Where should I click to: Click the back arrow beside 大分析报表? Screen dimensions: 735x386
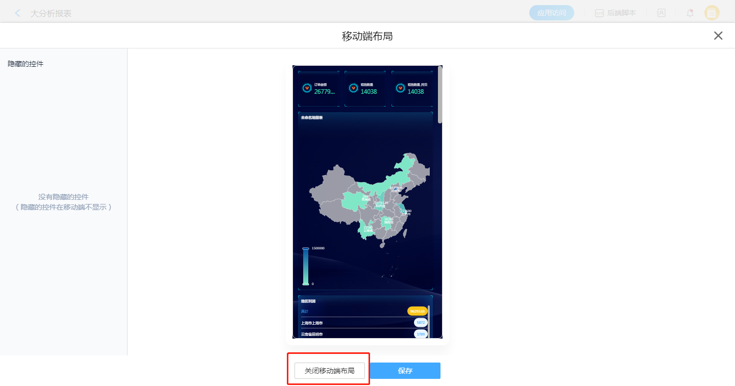pos(18,13)
